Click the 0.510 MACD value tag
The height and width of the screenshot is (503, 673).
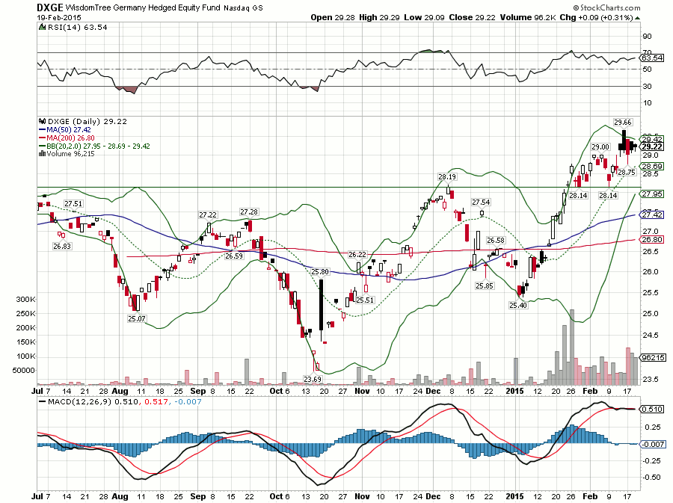[652, 409]
